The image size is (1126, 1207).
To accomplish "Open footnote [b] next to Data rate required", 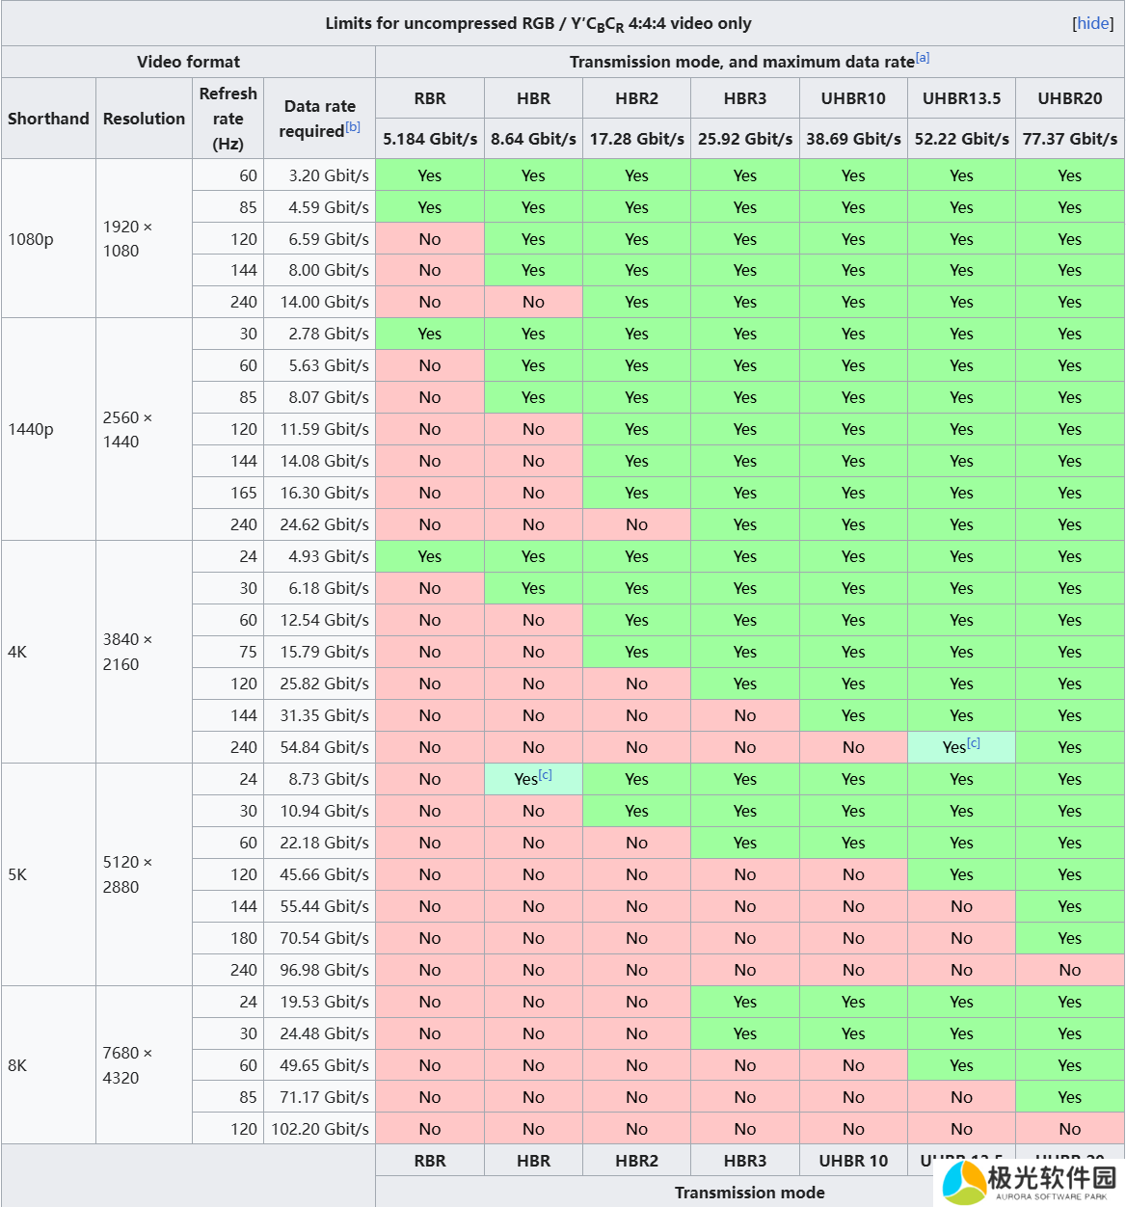I will [x=353, y=127].
